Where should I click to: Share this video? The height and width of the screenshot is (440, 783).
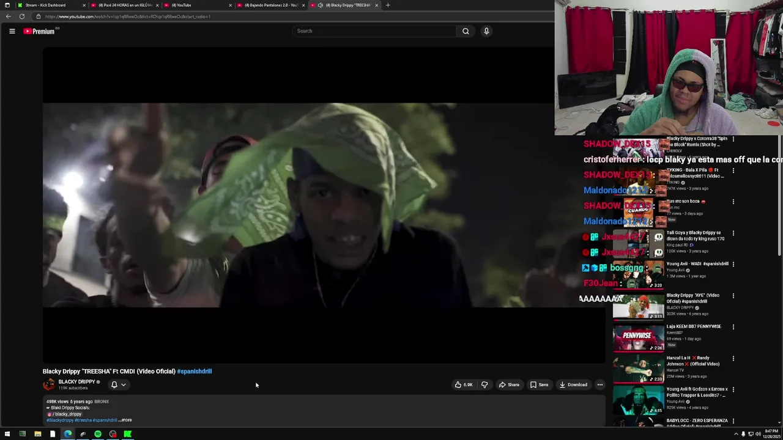[508, 385]
